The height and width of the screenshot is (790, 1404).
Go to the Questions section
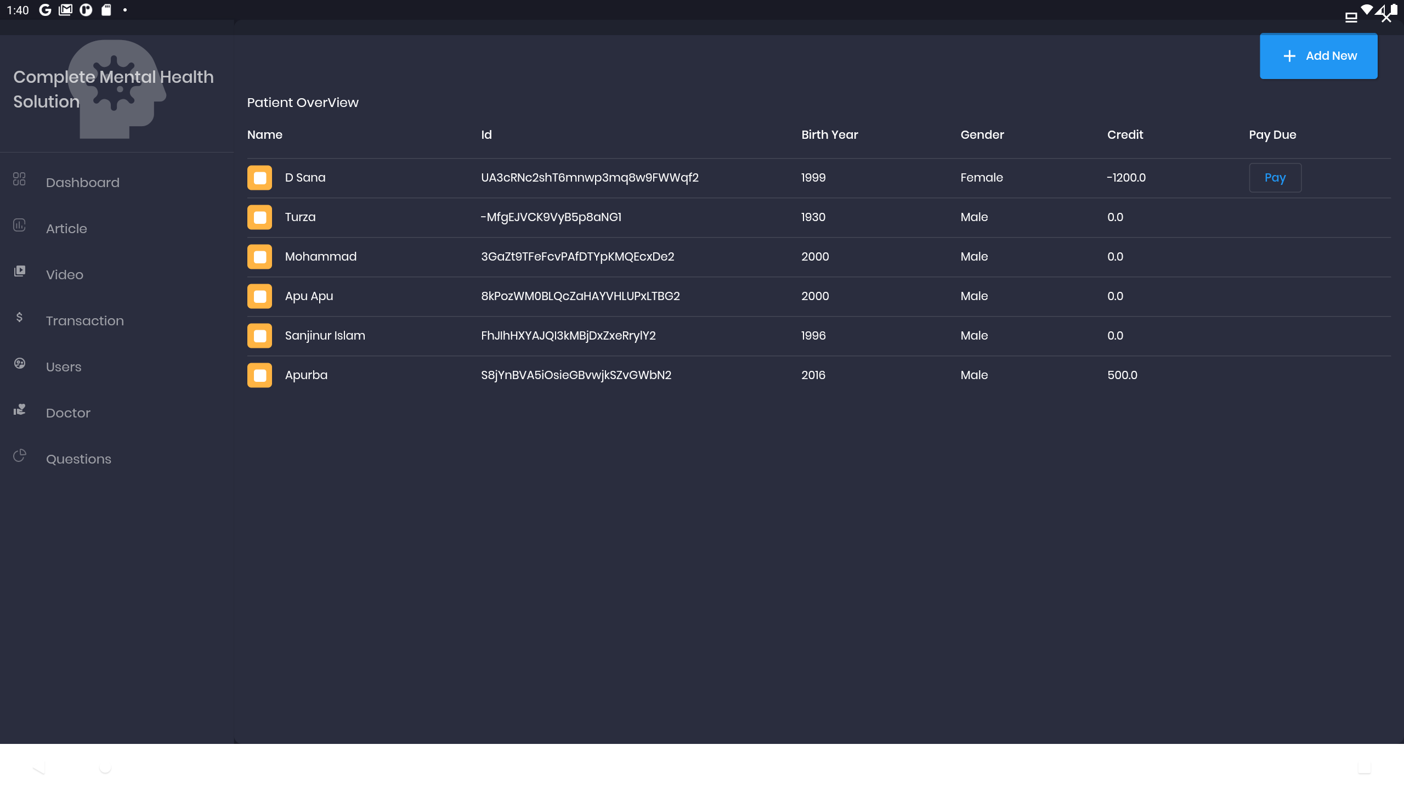(x=78, y=459)
